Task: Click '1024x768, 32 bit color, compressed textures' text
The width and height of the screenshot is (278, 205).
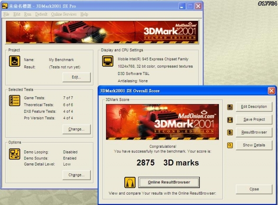Action: point(155,66)
